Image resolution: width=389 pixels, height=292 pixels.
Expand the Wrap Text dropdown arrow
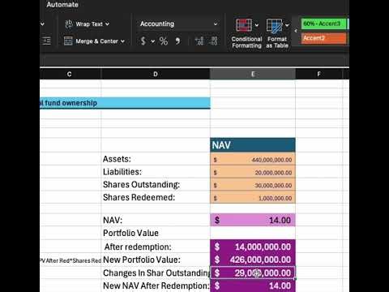click(x=108, y=24)
